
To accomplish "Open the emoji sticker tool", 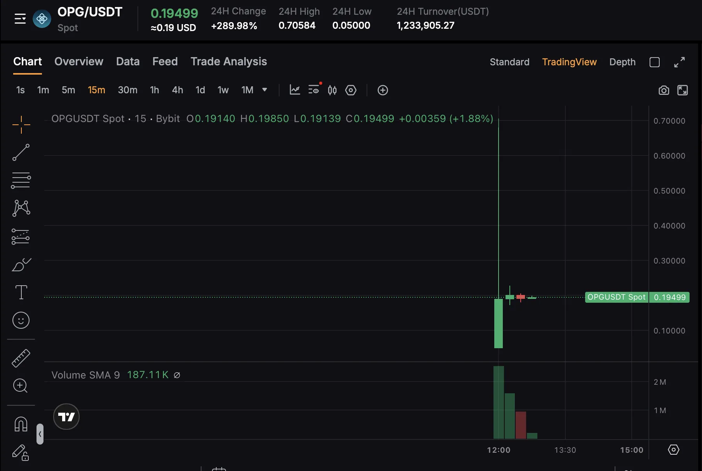I will [x=21, y=320].
